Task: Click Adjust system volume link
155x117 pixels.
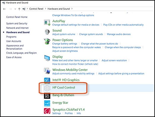Action: (x=64, y=34)
